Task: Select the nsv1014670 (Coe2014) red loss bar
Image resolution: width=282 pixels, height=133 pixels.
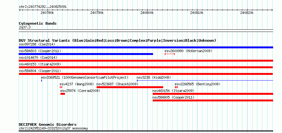Action: coord(146,61)
